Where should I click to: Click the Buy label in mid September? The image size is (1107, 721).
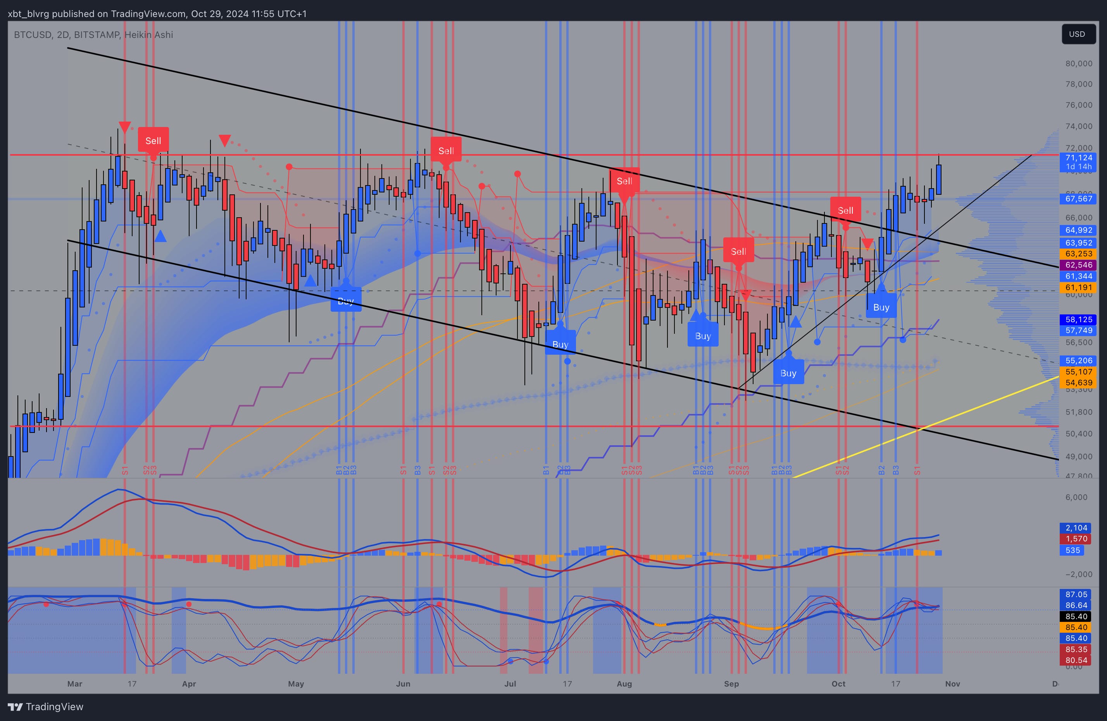click(x=788, y=373)
